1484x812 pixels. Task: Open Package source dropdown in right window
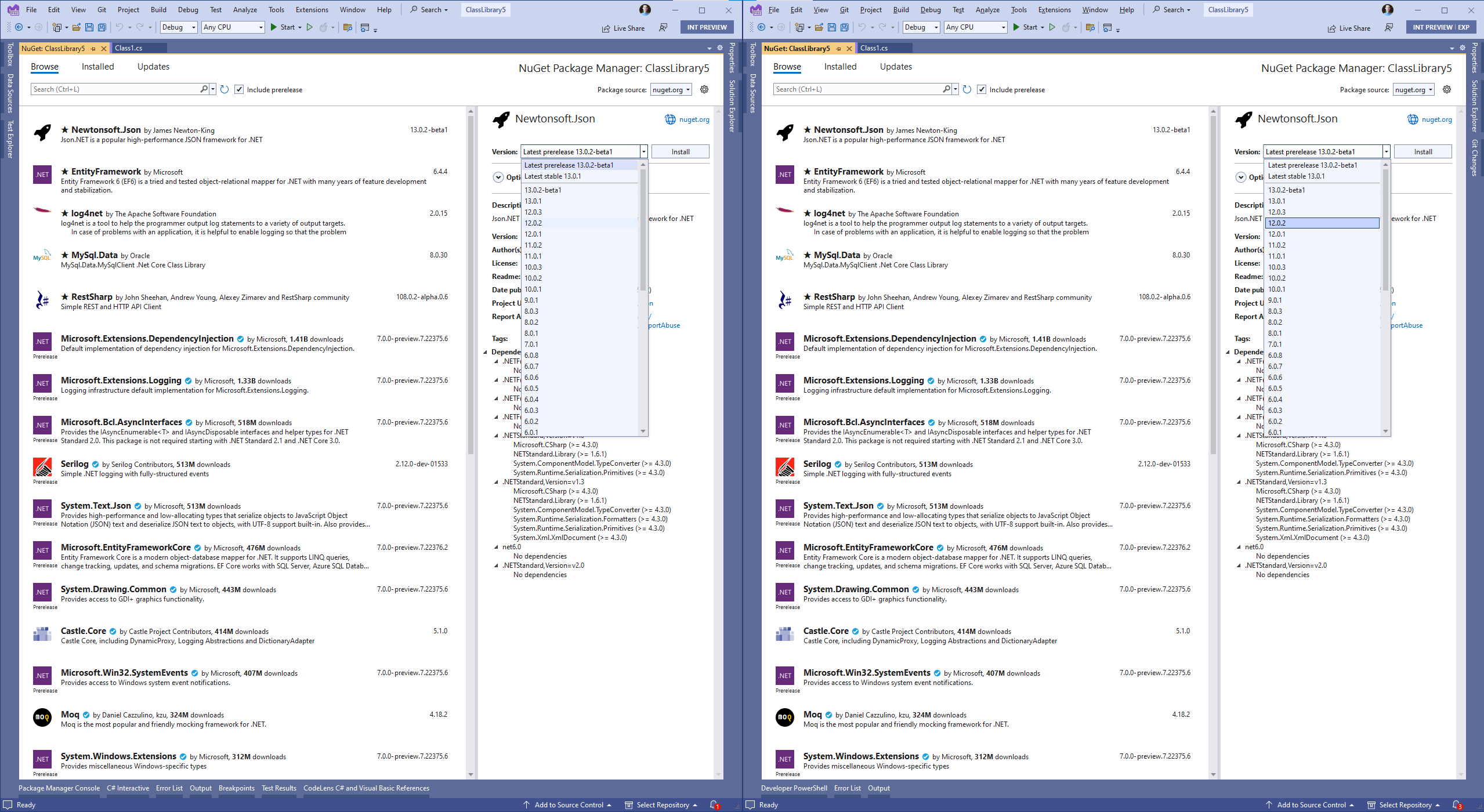point(1414,89)
